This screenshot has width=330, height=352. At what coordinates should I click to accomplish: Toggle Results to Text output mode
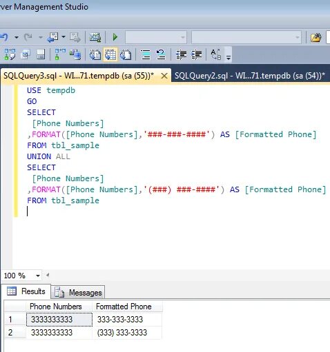pyautogui.click(x=95, y=54)
